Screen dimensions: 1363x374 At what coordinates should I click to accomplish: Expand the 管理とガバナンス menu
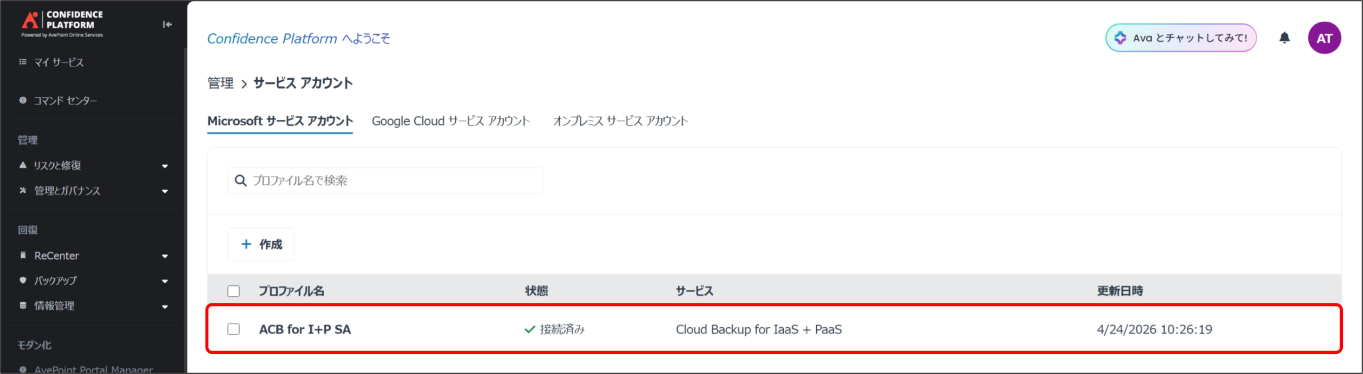point(165,191)
